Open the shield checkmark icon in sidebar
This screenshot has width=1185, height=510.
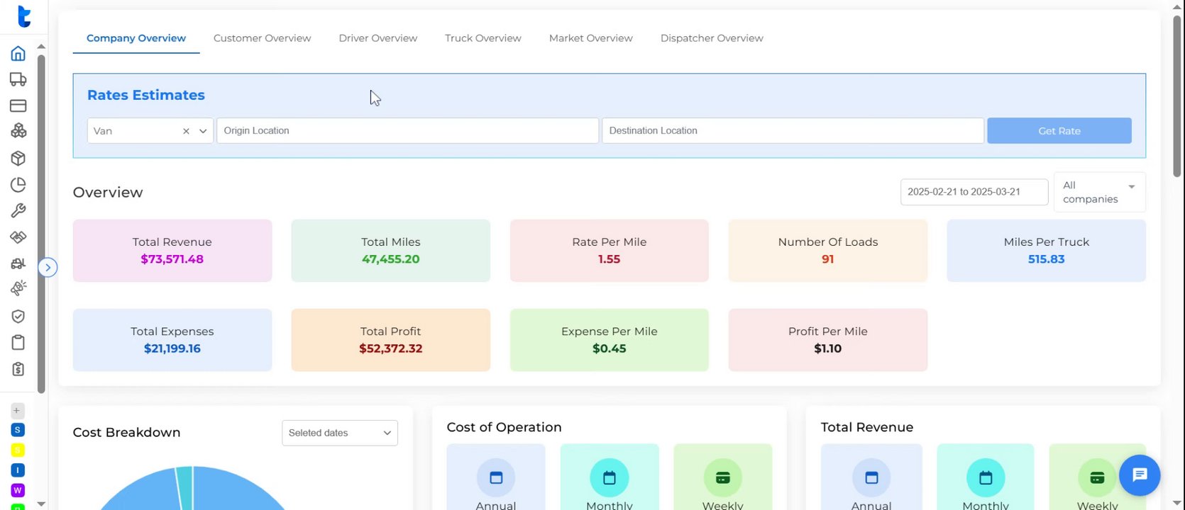(18, 316)
